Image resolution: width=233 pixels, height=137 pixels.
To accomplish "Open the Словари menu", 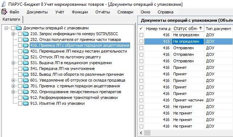I will (x=125, y=12).
